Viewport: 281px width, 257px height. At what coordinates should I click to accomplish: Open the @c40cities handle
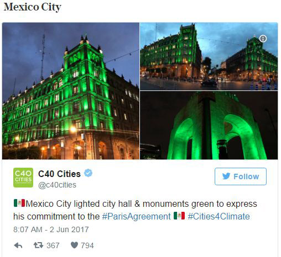tap(57, 185)
